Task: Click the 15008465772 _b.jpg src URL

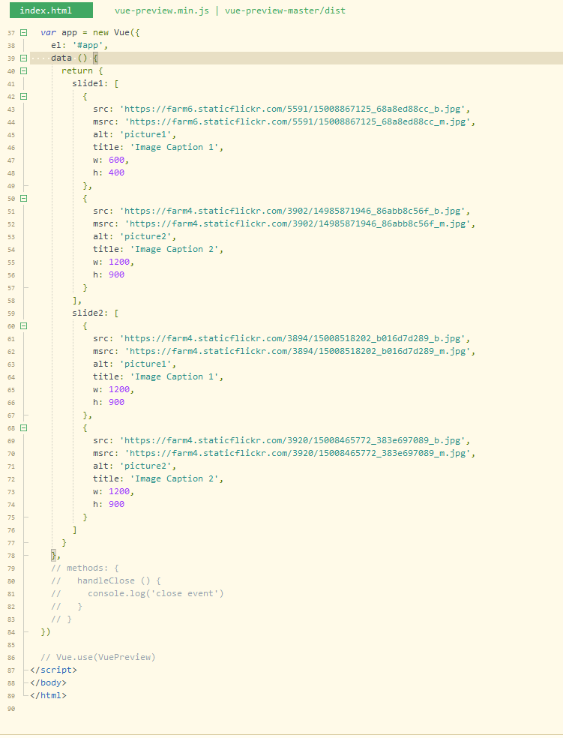Action: click(x=295, y=440)
